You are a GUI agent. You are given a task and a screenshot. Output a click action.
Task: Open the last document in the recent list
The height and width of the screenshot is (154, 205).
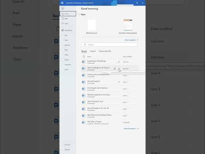[x=110, y=122]
